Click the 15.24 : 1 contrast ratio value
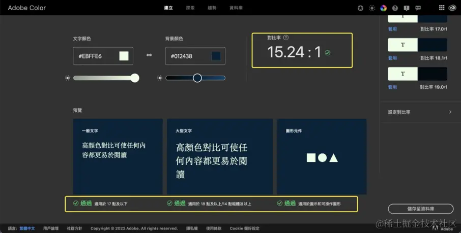The width and height of the screenshot is (461, 233). 294,52
